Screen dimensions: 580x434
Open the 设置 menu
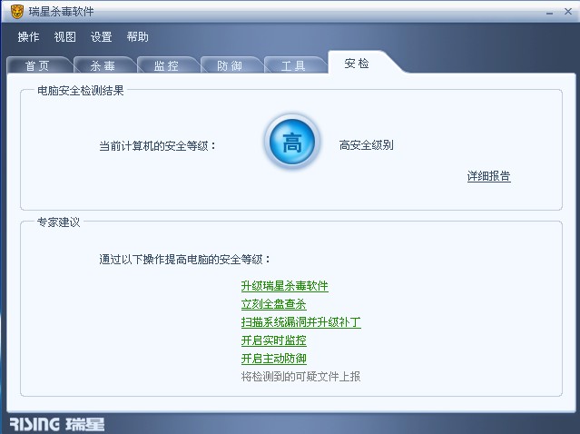tap(101, 36)
